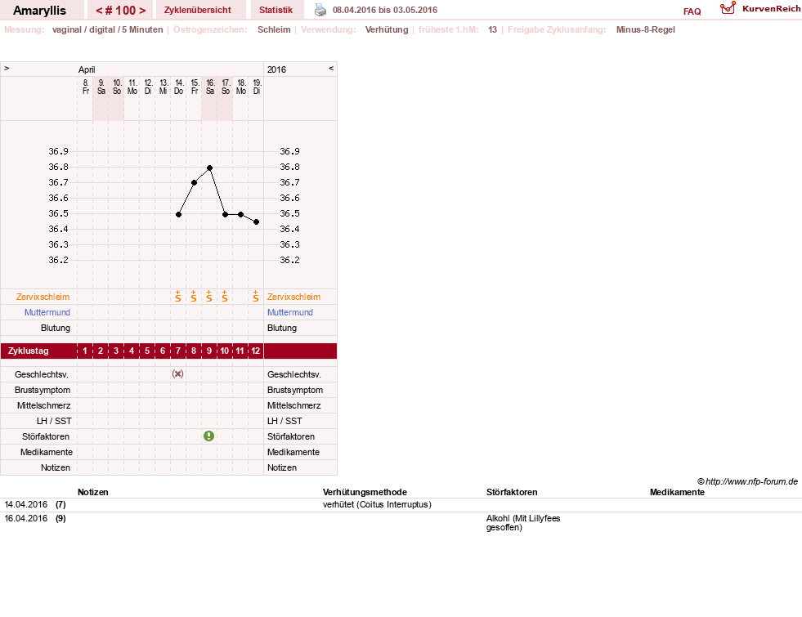Click the left Blutung row label
Image resolution: width=802 pixels, height=617 pixels.
click(x=56, y=328)
